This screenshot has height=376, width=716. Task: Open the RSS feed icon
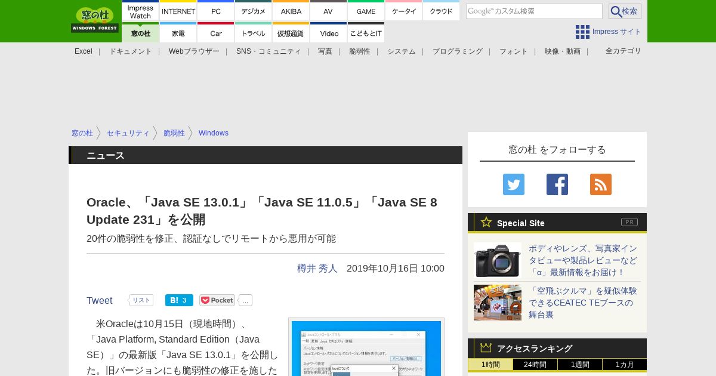pyautogui.click(x=601, y=184)
